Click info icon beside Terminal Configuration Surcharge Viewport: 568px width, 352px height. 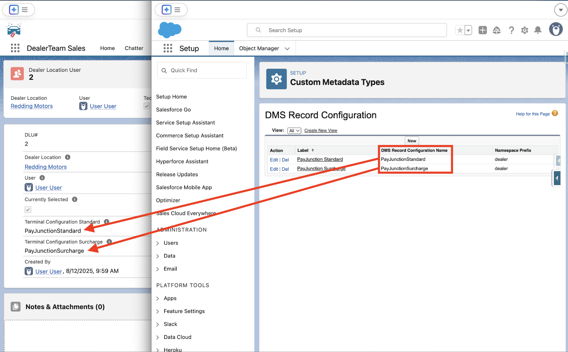click(109, 241)
